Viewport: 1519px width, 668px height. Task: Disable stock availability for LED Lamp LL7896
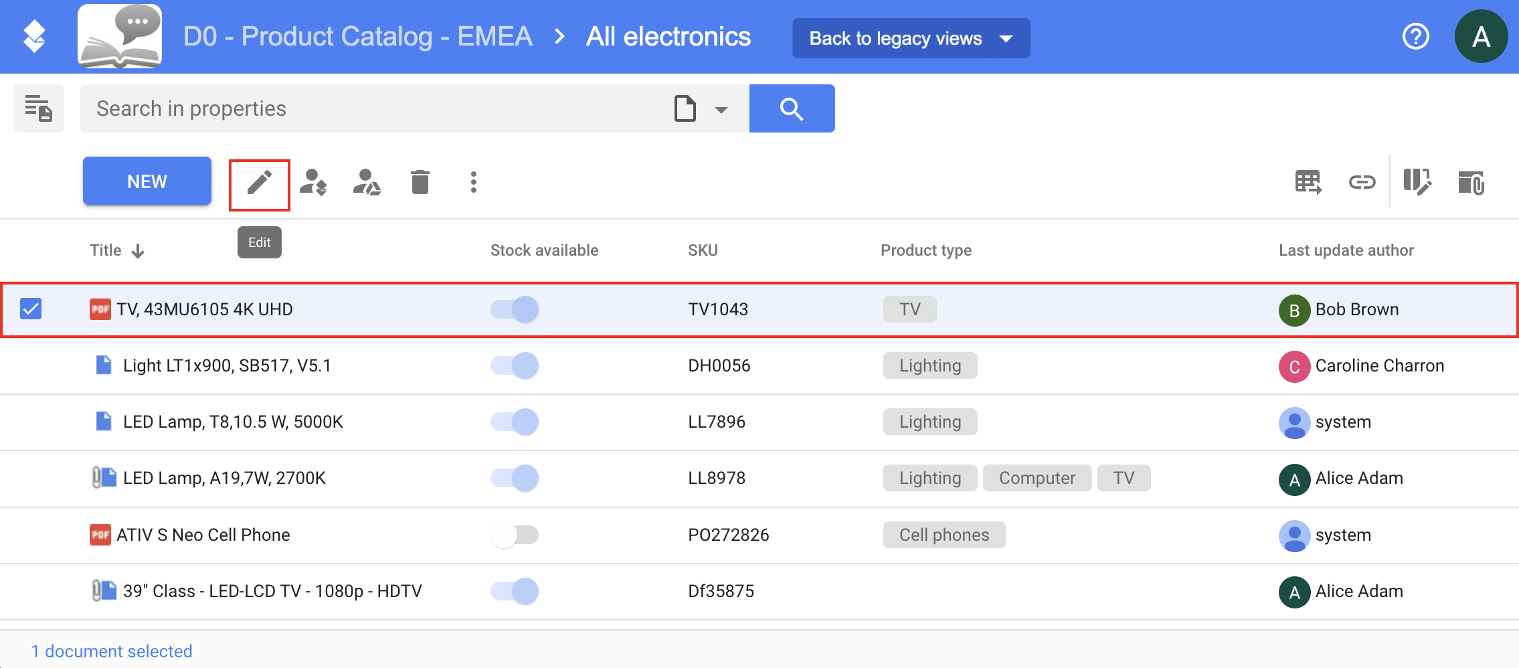click(x=514, y=422)
